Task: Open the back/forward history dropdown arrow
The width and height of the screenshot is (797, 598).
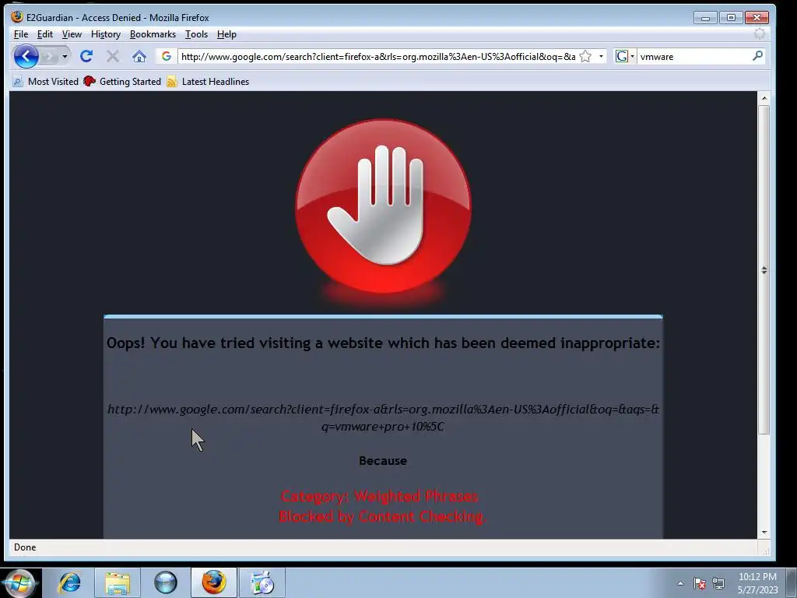Action: coord(65,56)
